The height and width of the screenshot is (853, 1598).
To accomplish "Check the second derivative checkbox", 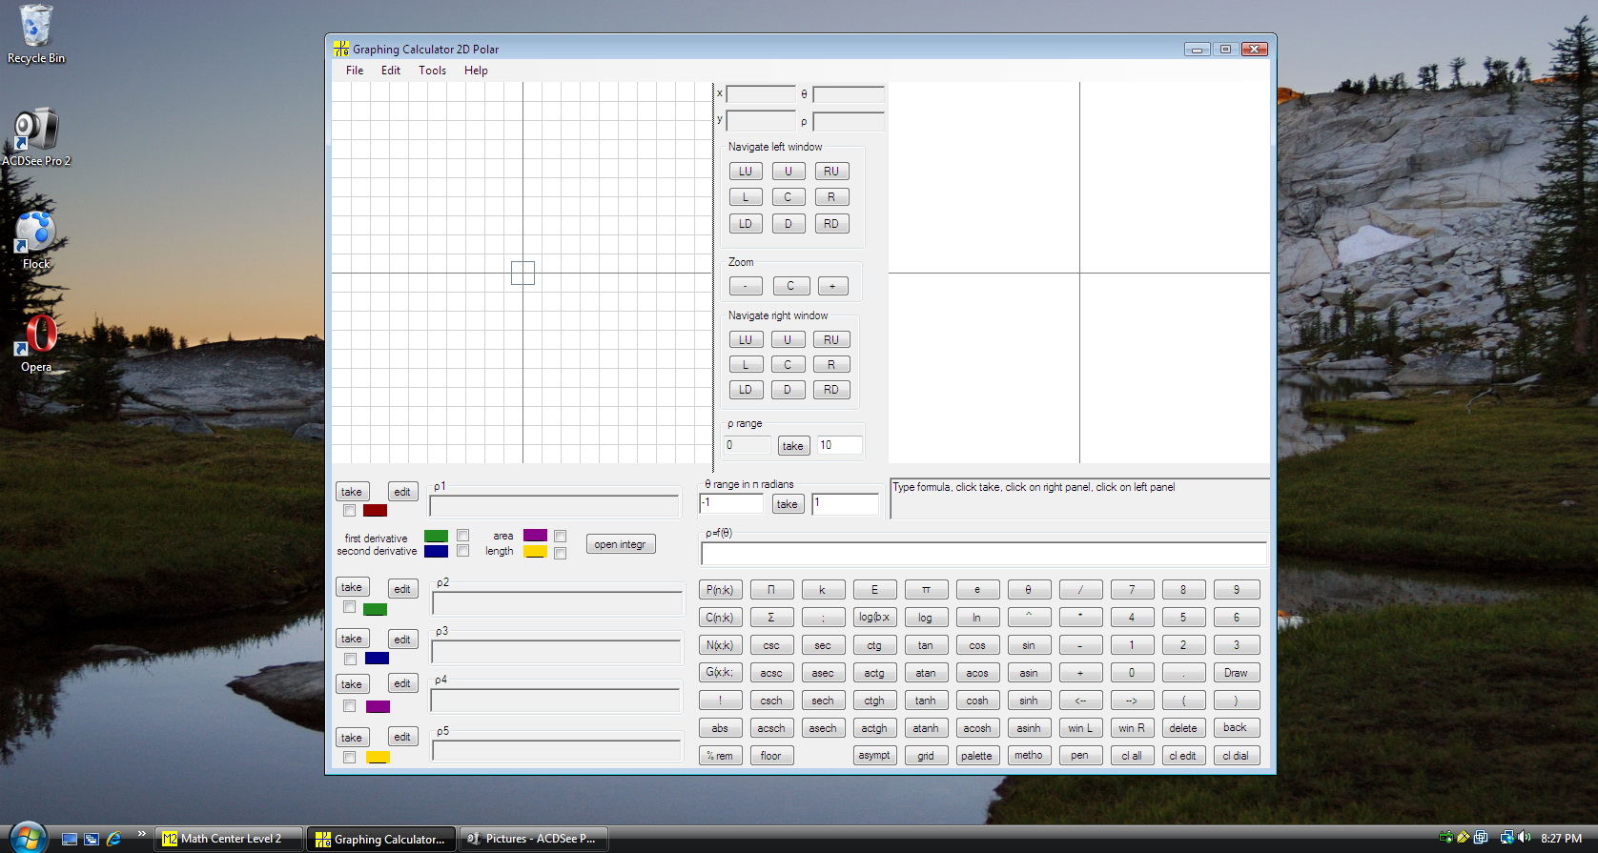I will [462, 551].
